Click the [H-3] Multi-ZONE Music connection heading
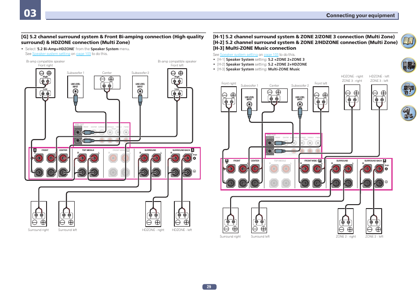 tap(254, 48)
